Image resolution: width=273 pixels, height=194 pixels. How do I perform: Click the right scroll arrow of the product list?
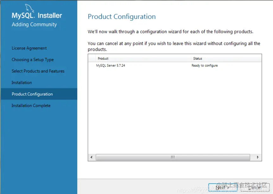coord(258,157)
